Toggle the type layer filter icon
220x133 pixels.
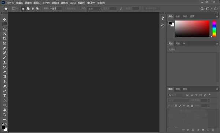[196, 95]
